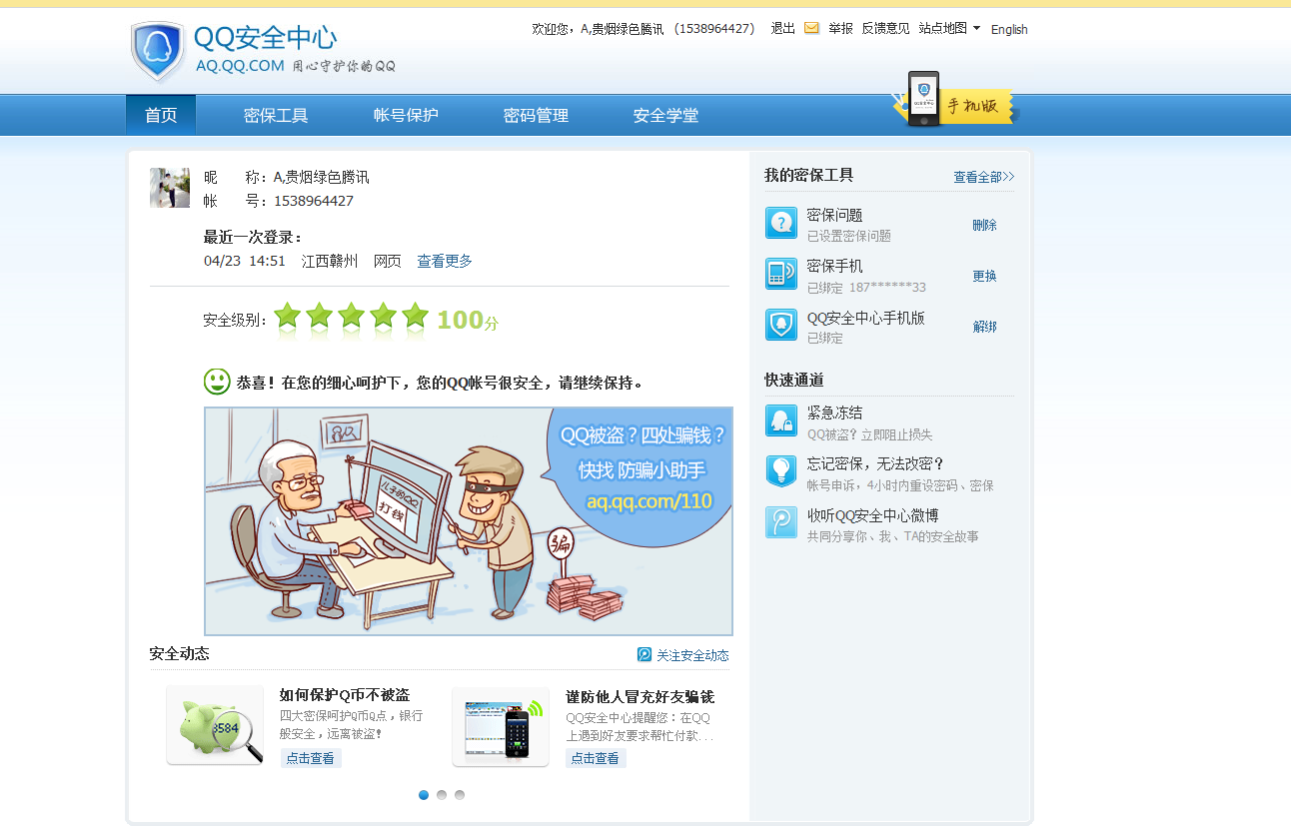Click 查看全部>> for security tools
This screenshot has width=1291, height=831.
click(984, 177)
